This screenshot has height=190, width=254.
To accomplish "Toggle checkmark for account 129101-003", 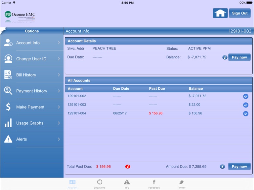I will [x=246, y=105].
